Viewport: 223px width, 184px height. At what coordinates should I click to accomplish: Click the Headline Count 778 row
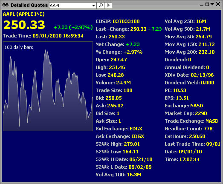(188, 129)
